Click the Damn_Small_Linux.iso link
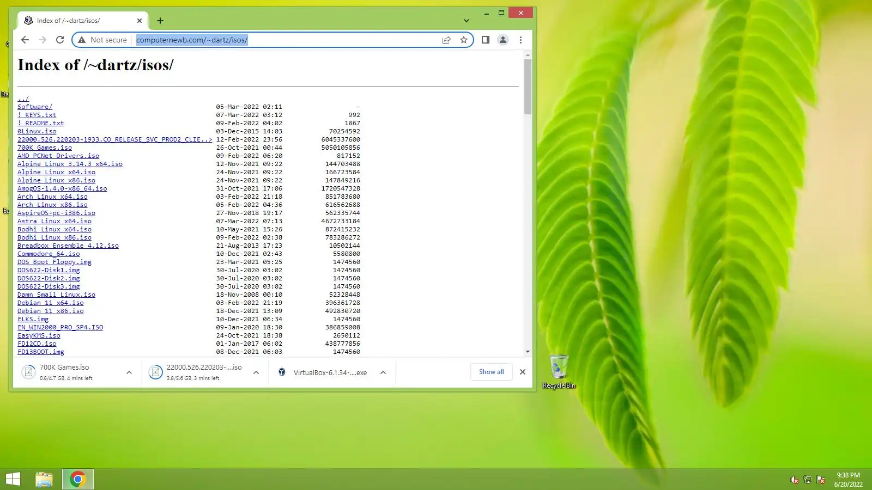 point(56,295)
